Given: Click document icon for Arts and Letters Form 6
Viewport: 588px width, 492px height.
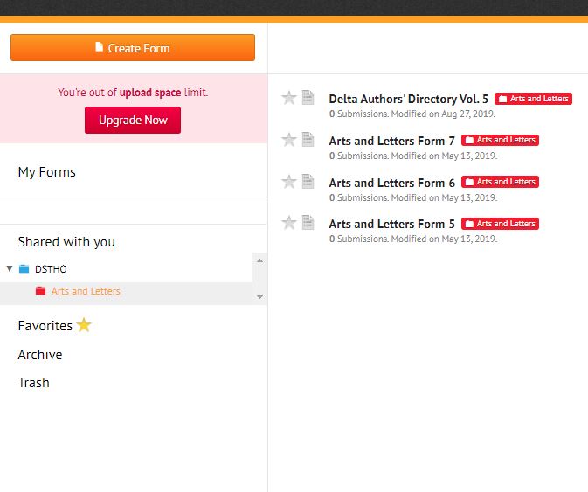Looking at the screenshot, I should click(308, 182).
